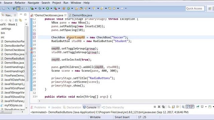Viewport: 214px width, 120px height.
Task: Toggle console Scroll Lock
Action: click(173, 107)
